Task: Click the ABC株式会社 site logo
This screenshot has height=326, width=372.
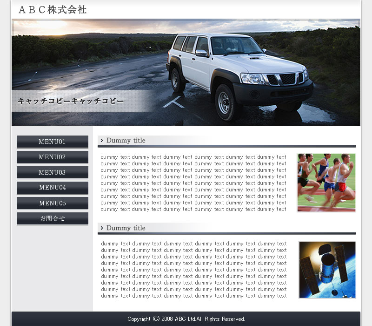Action: pyautogui.click(x=53, y=10)
